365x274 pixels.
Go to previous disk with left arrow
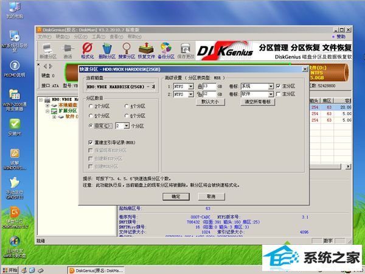(x=46, y=66)
